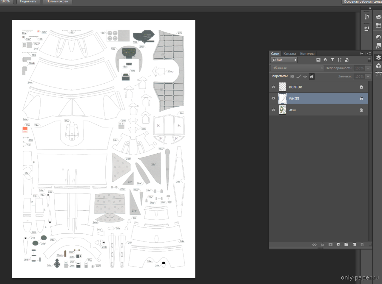Click the Подогнать button
The image size is (382, 284).
point(28,2)
